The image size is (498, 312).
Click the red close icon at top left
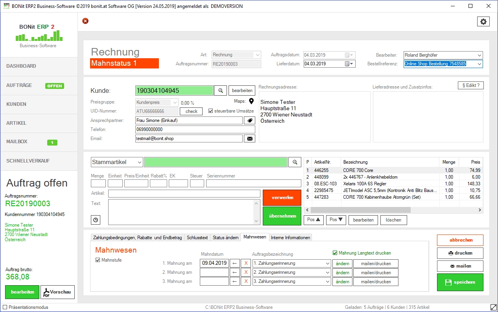point(85,21)
